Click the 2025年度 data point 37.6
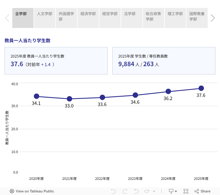Screen dimensions: 220x195 [x=201, y=88]
